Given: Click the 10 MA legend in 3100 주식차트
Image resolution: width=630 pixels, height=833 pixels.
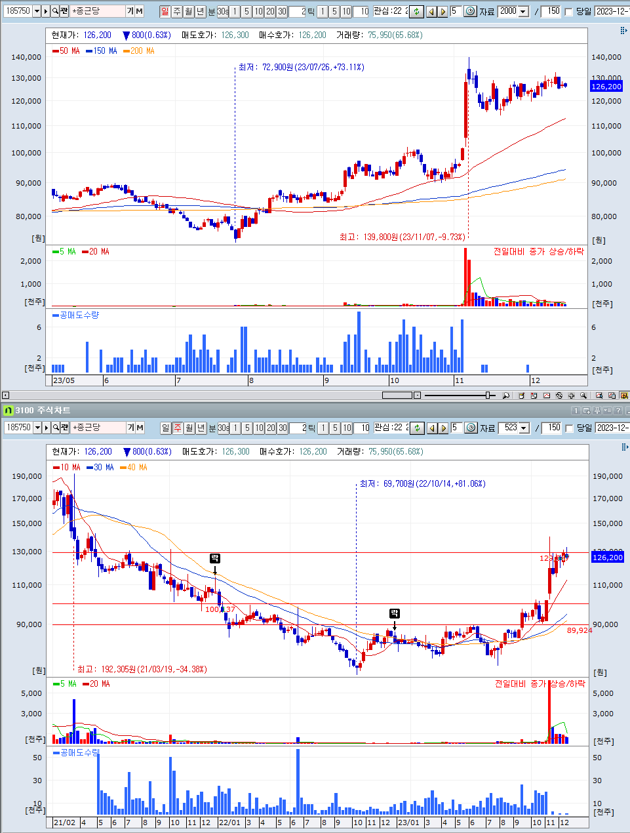Looking at the screenshot, I should click(66, 467).
